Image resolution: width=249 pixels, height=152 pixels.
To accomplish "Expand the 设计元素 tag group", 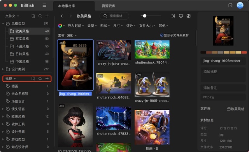I will click(x=3, y=132).
